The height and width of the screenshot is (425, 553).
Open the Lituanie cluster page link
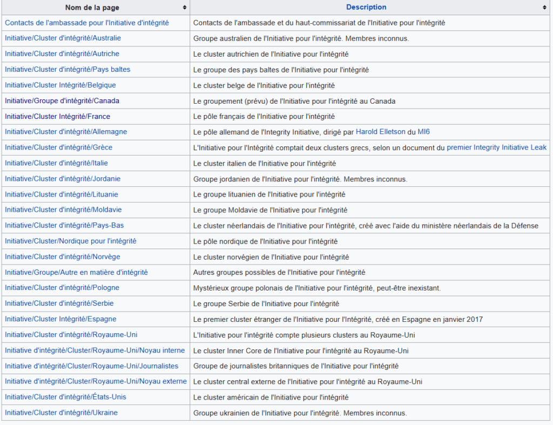(x=62, y=194)
